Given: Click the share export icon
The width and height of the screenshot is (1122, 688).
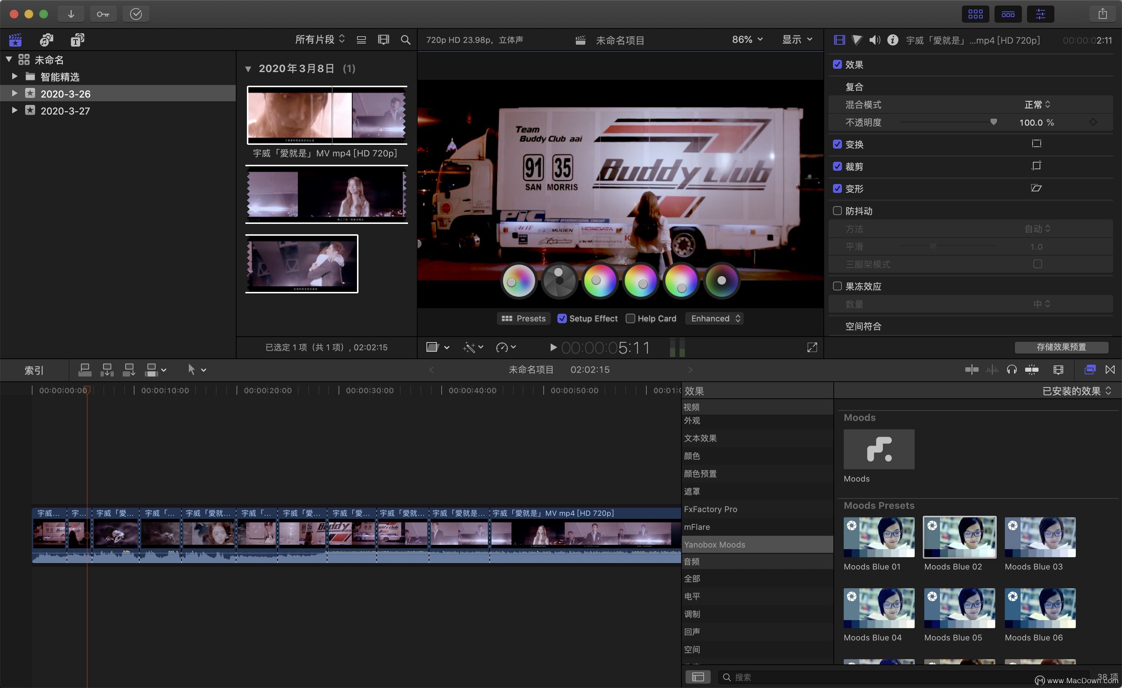Looking at the screenshot, I should (x=1102, y=14).
